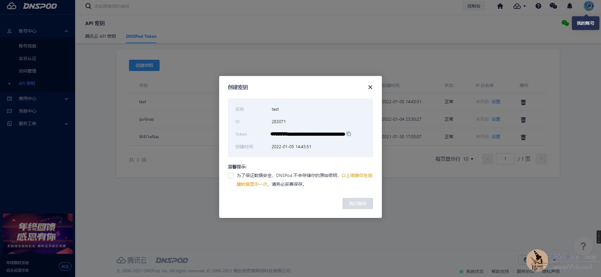The height and width of the screenshot is (277, 601).
Task: Open the 系统状态 footer link
Action: [475, 271]
